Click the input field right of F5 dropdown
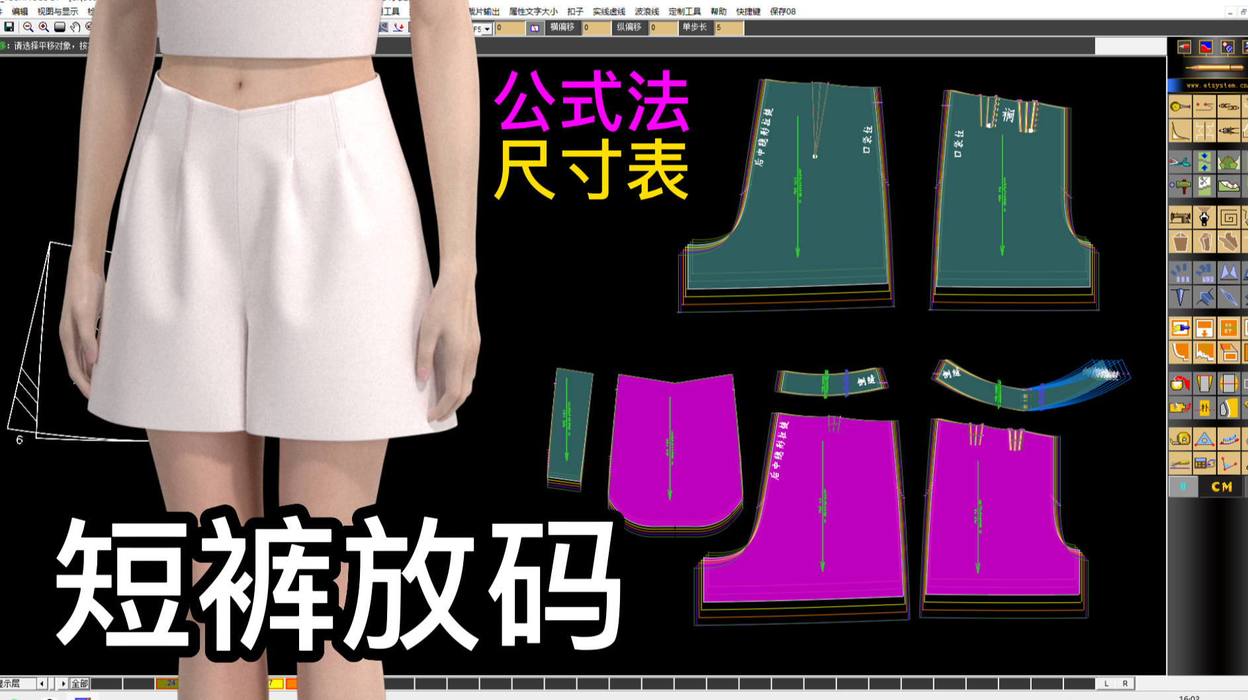 [x=510, y=28]
